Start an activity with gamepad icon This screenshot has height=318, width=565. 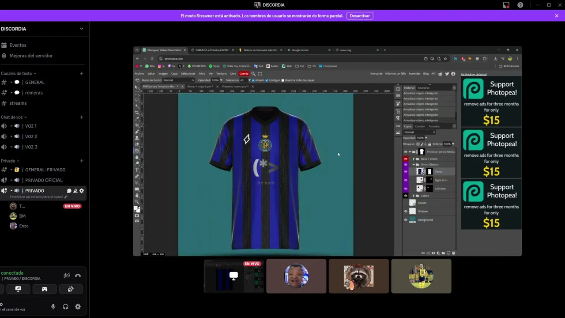[45, 289]
